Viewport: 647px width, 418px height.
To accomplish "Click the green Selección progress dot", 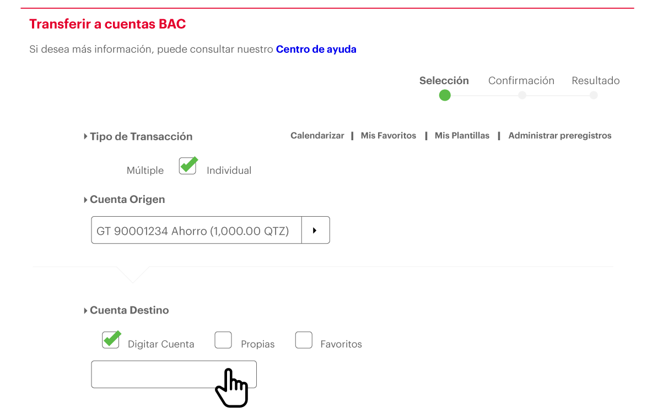I will point(445,95).
